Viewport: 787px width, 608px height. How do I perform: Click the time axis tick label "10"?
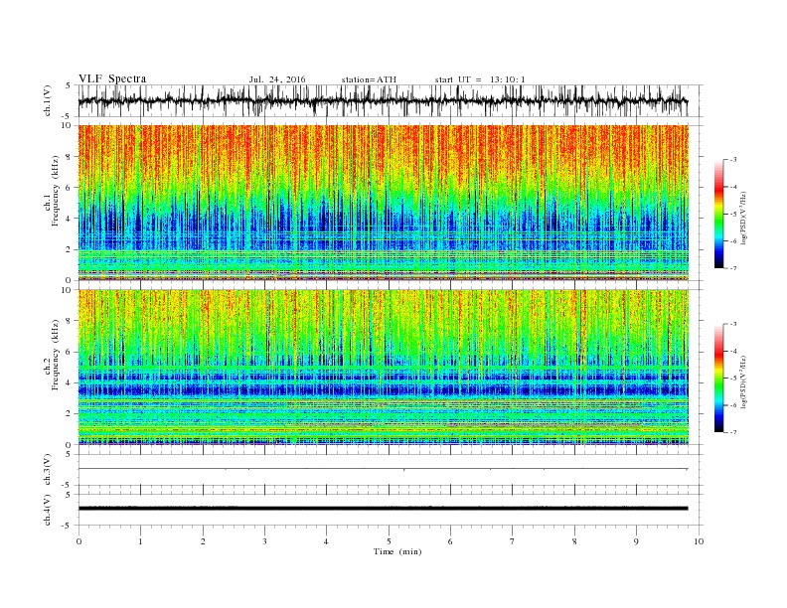pyautogui.click(x=699, y=541)
